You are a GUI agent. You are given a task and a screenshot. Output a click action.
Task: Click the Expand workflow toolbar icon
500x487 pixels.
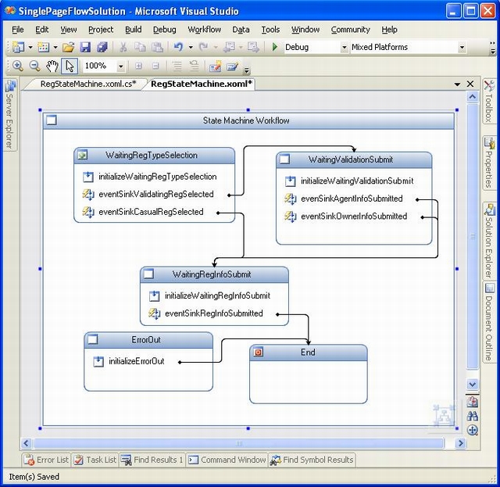point(139,66)
